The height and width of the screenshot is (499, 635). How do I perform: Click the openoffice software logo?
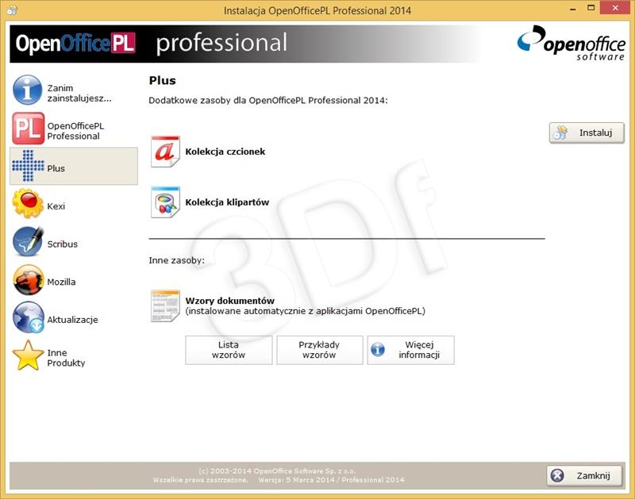tap(571, 44)
